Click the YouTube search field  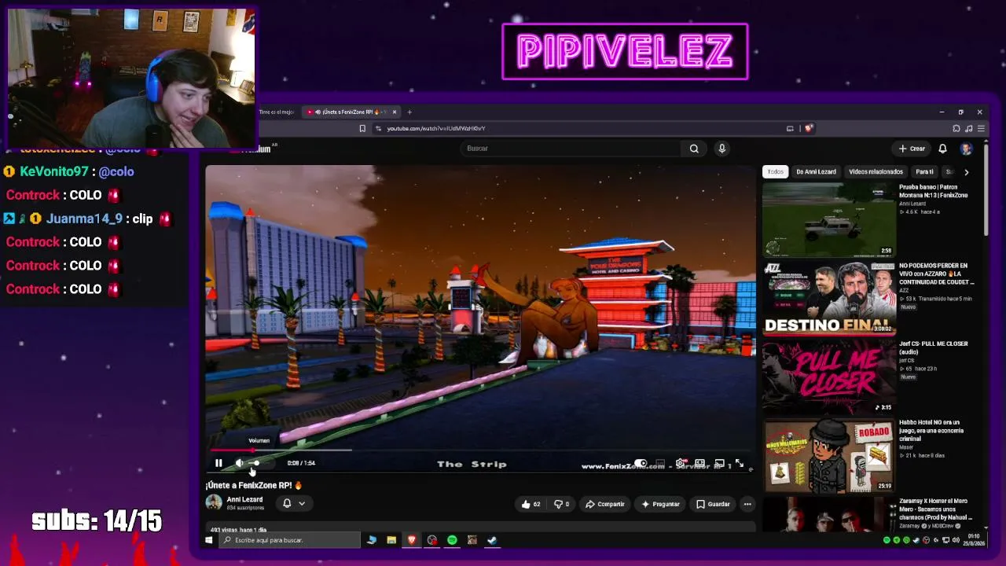click(x=571, y=148)
